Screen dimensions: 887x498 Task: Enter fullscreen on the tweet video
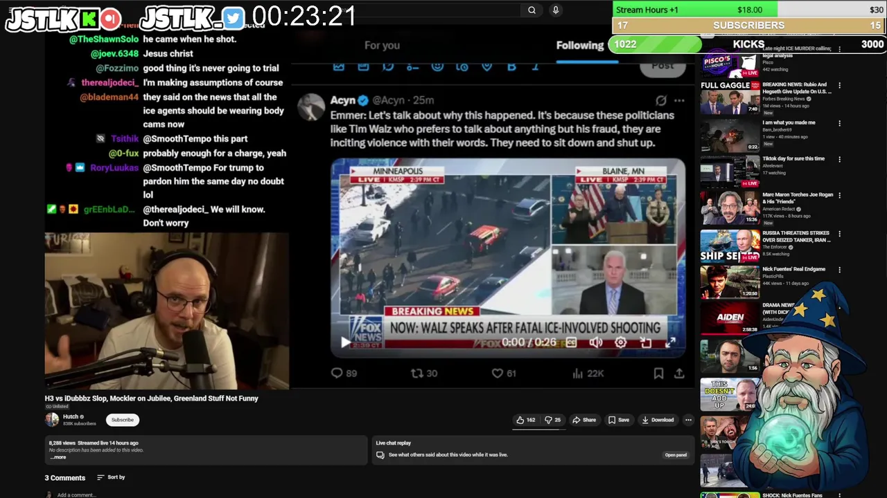pyautogui.click(x=670, y=342)
